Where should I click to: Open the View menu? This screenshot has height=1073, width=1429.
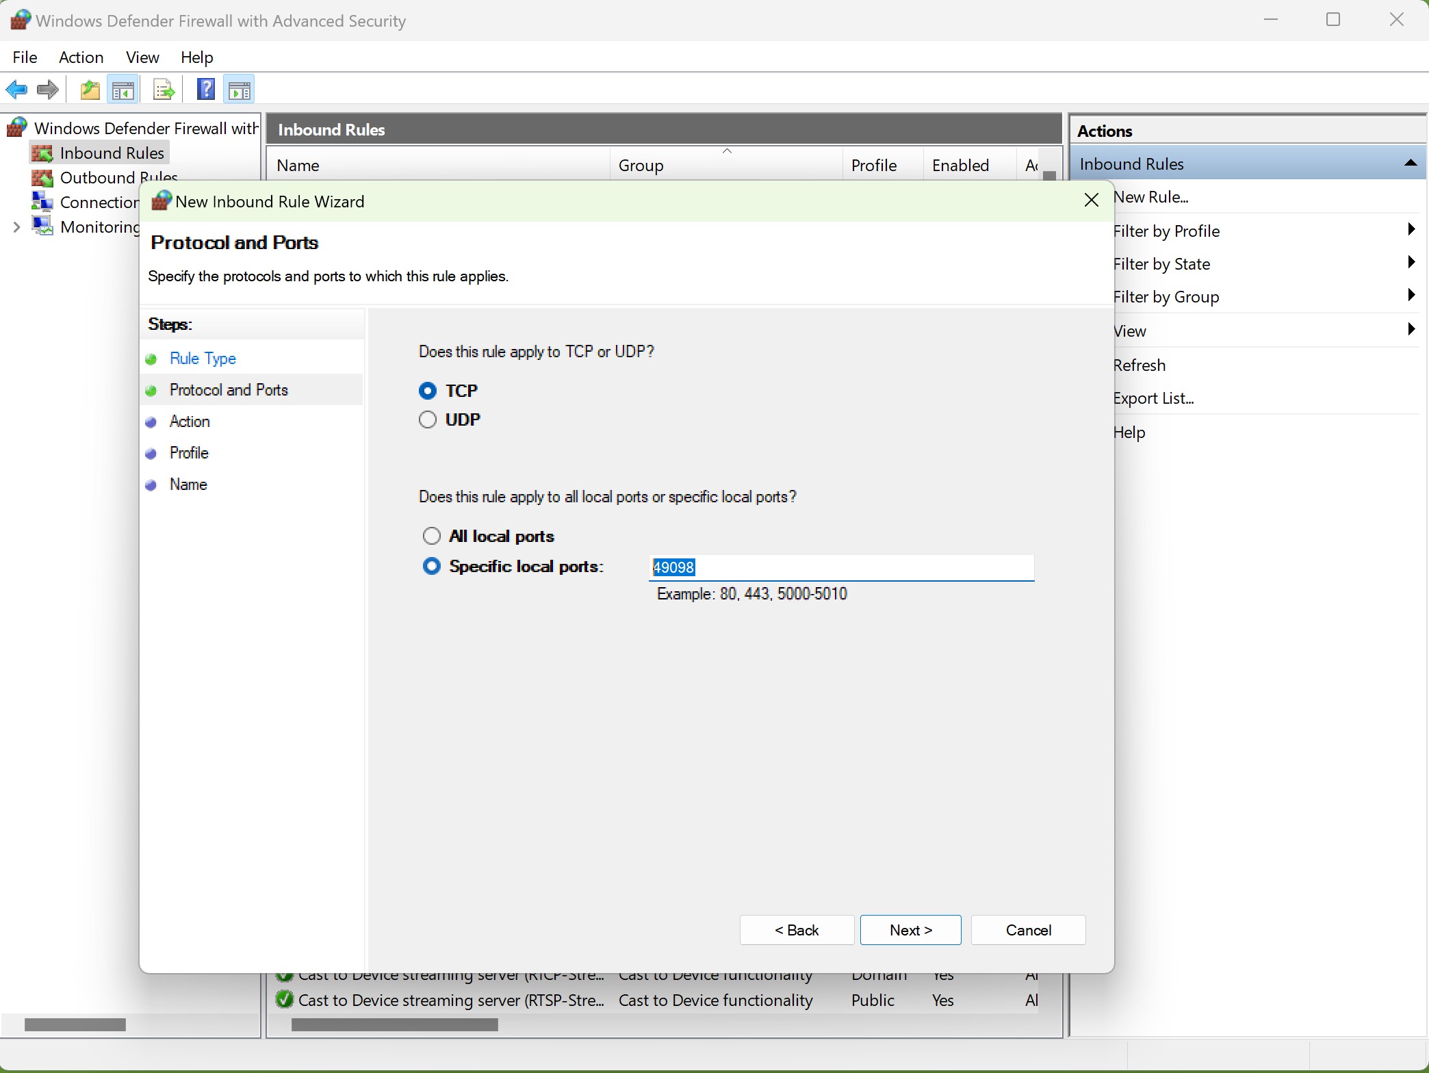142,57
